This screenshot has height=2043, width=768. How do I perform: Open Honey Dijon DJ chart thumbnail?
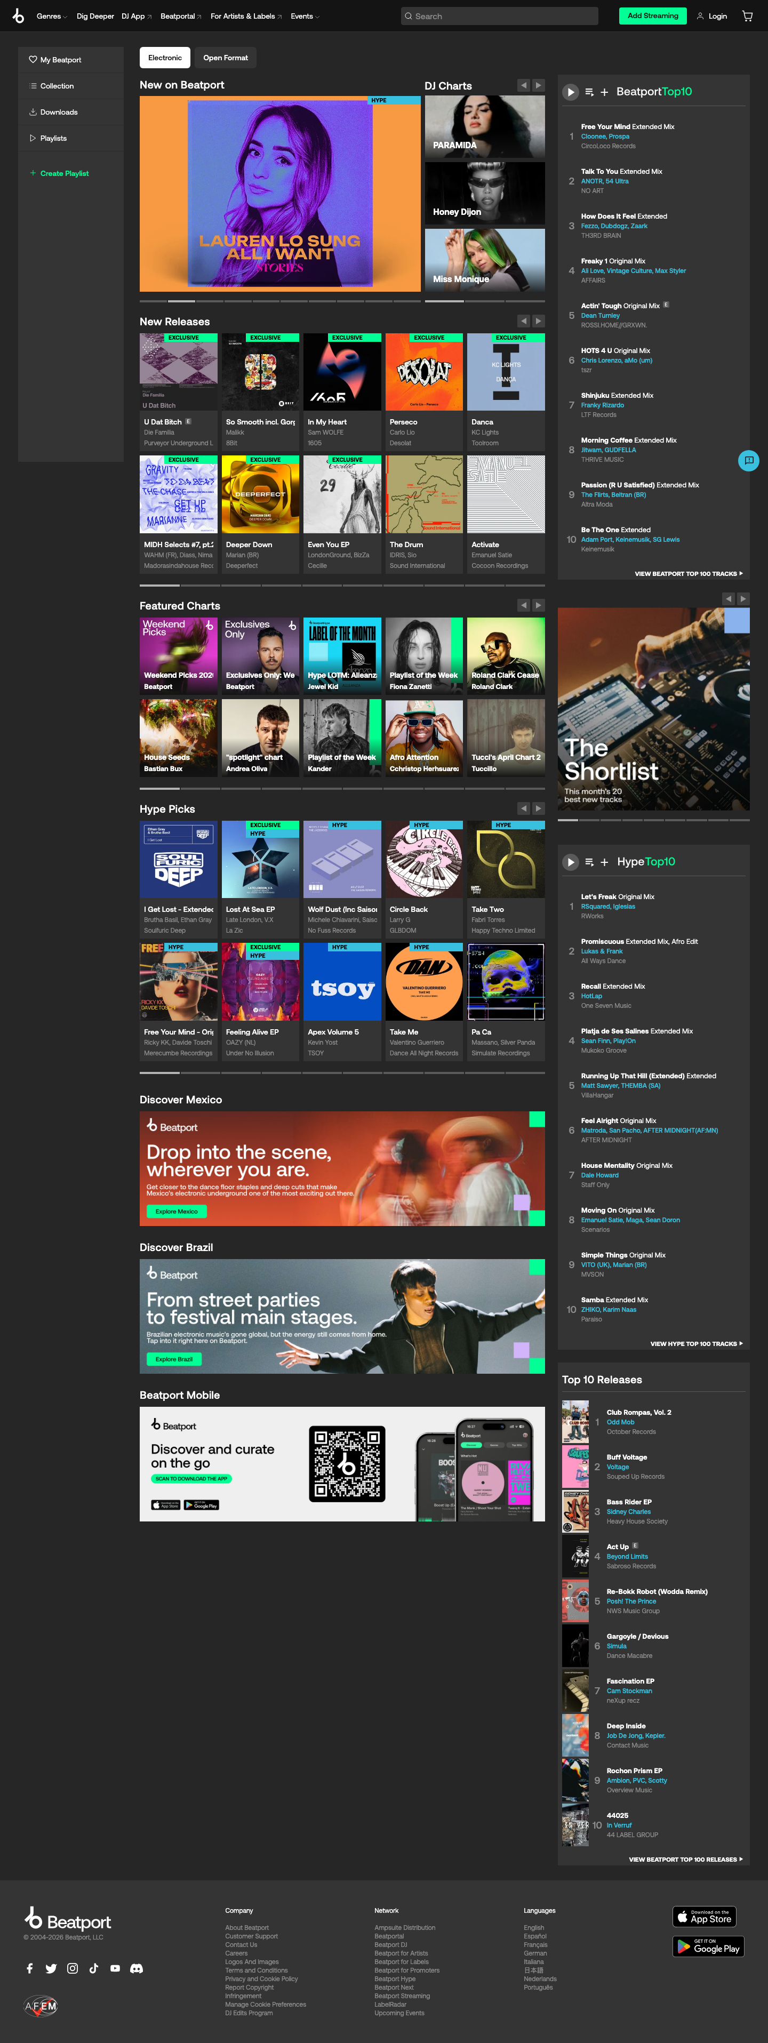pyautogui.click(x=485, y=194)
